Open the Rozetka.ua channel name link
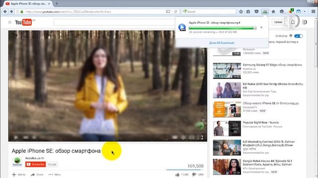The width and height of the screenshot is (318, 178). pos(33,158)
